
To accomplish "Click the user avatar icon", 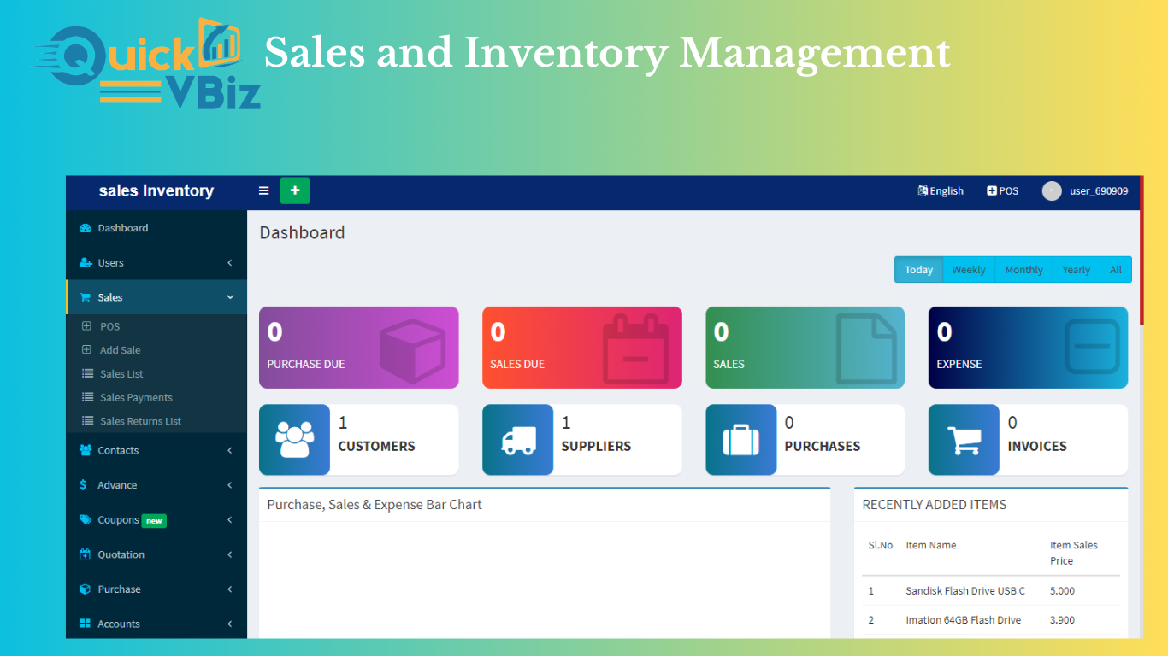I will (1052, 191).
